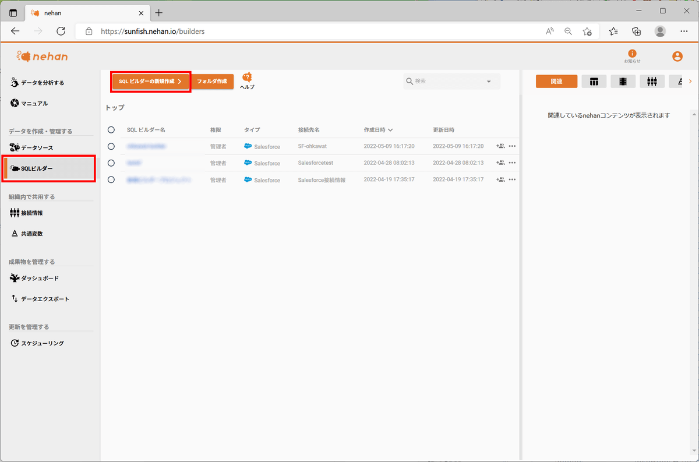
Task: Open the orange user account icon
Action: pos(677,57)
